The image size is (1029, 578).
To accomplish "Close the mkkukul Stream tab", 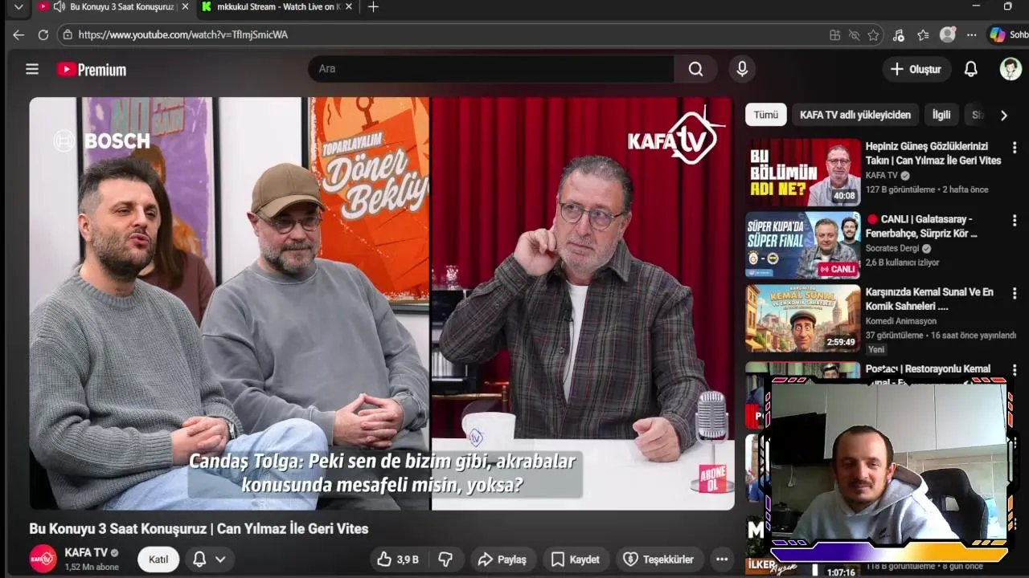I will pos(348,6).
